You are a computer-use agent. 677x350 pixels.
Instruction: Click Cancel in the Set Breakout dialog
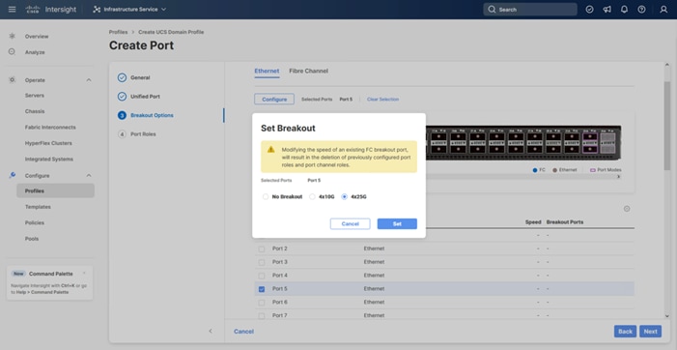[x=351, y=224]
